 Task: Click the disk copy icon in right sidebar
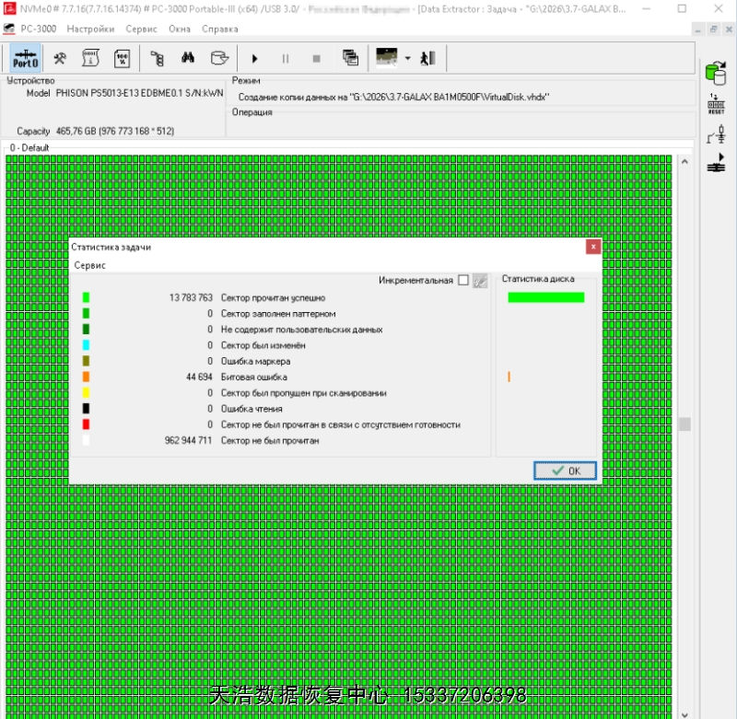(716, 73)
